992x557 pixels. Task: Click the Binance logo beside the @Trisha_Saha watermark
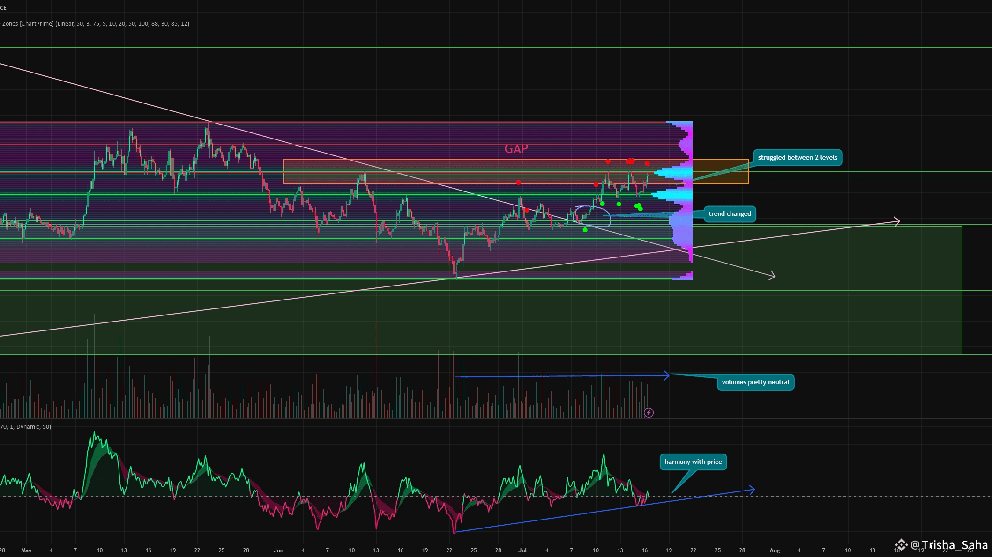(x=901, y=545)
